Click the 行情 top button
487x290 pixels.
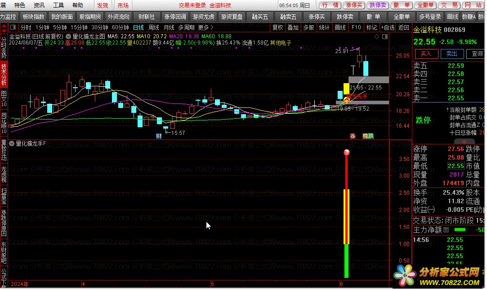330,5
